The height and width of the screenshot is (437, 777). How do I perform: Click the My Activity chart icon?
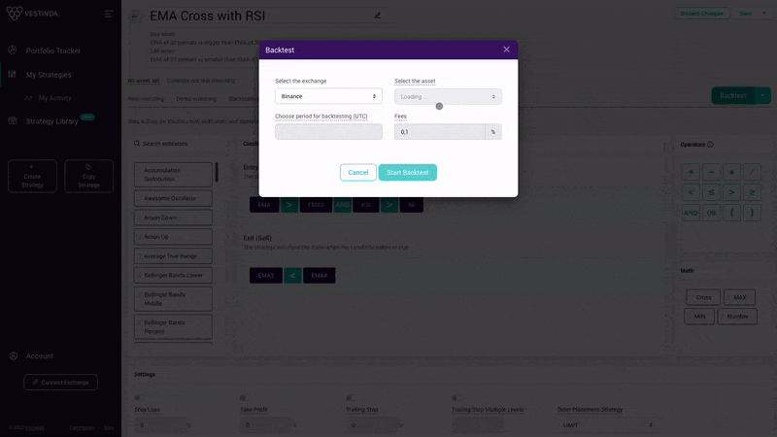pyautogui.click(x=28, y=98)
